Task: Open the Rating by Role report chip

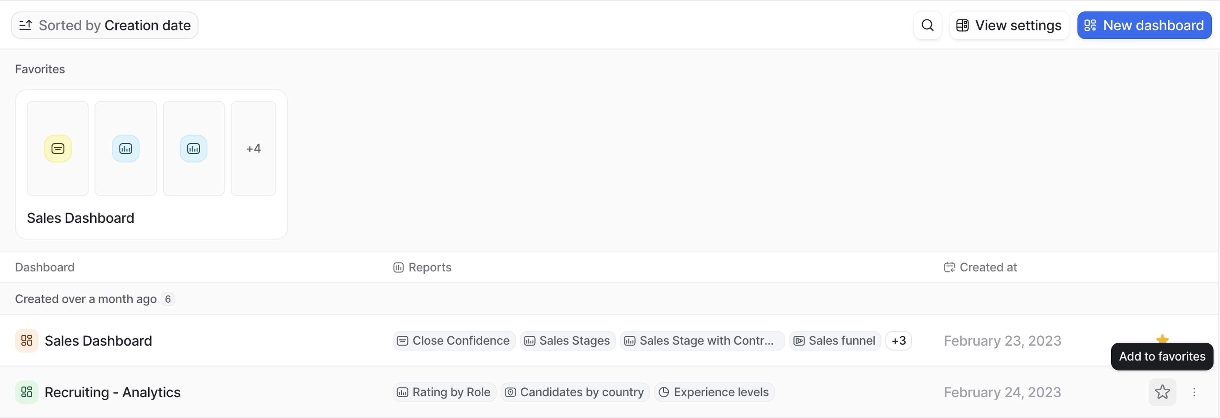Action: tap(444, 392)
